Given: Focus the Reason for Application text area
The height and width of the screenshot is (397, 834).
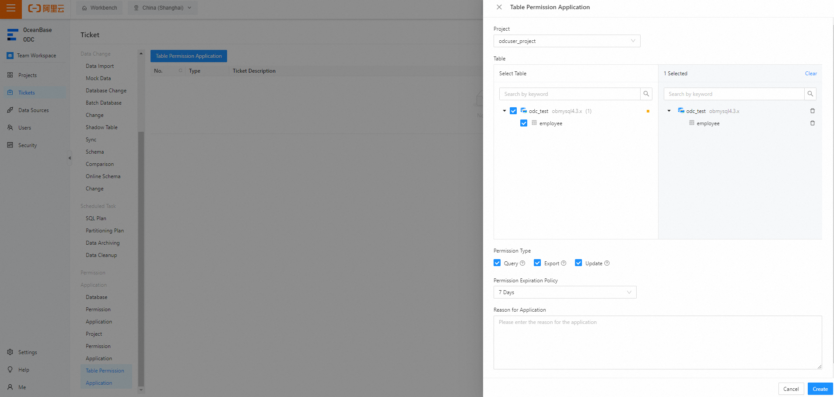Looking at the screenshot, I should (658, 343).
